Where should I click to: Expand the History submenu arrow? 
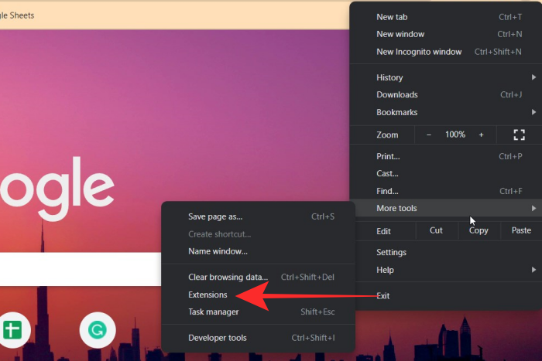[533, 77]
